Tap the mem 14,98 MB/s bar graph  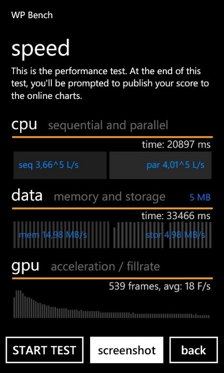[x=61, y=235]
